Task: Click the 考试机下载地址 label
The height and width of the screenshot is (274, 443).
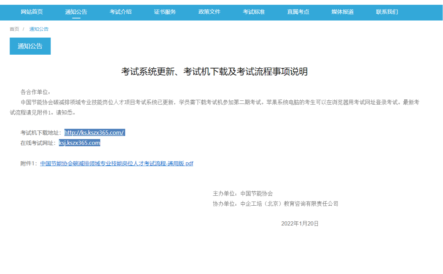Action: click(41, 133)
